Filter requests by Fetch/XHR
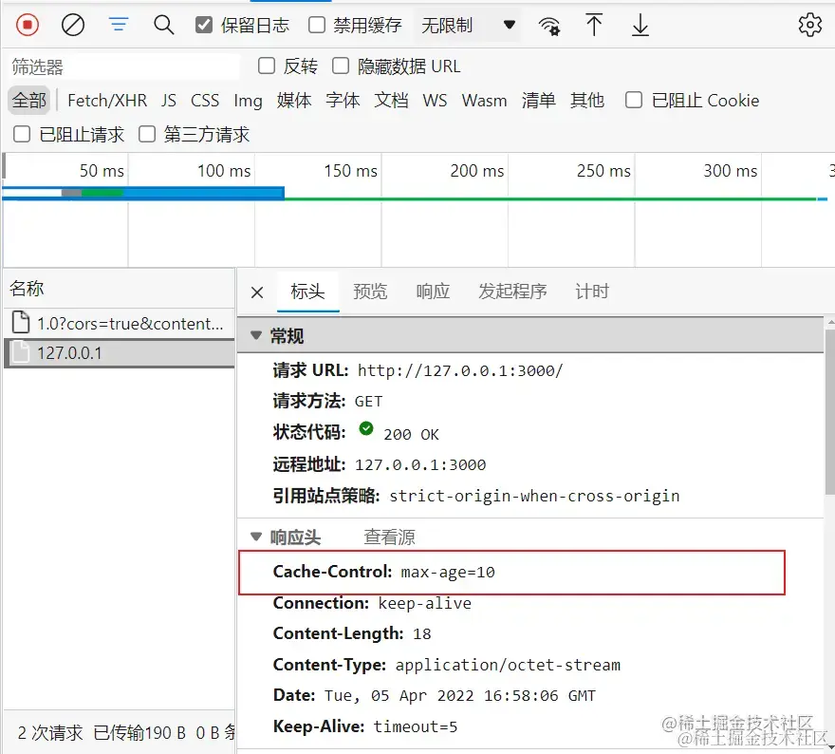 click(x=107, y=100)
